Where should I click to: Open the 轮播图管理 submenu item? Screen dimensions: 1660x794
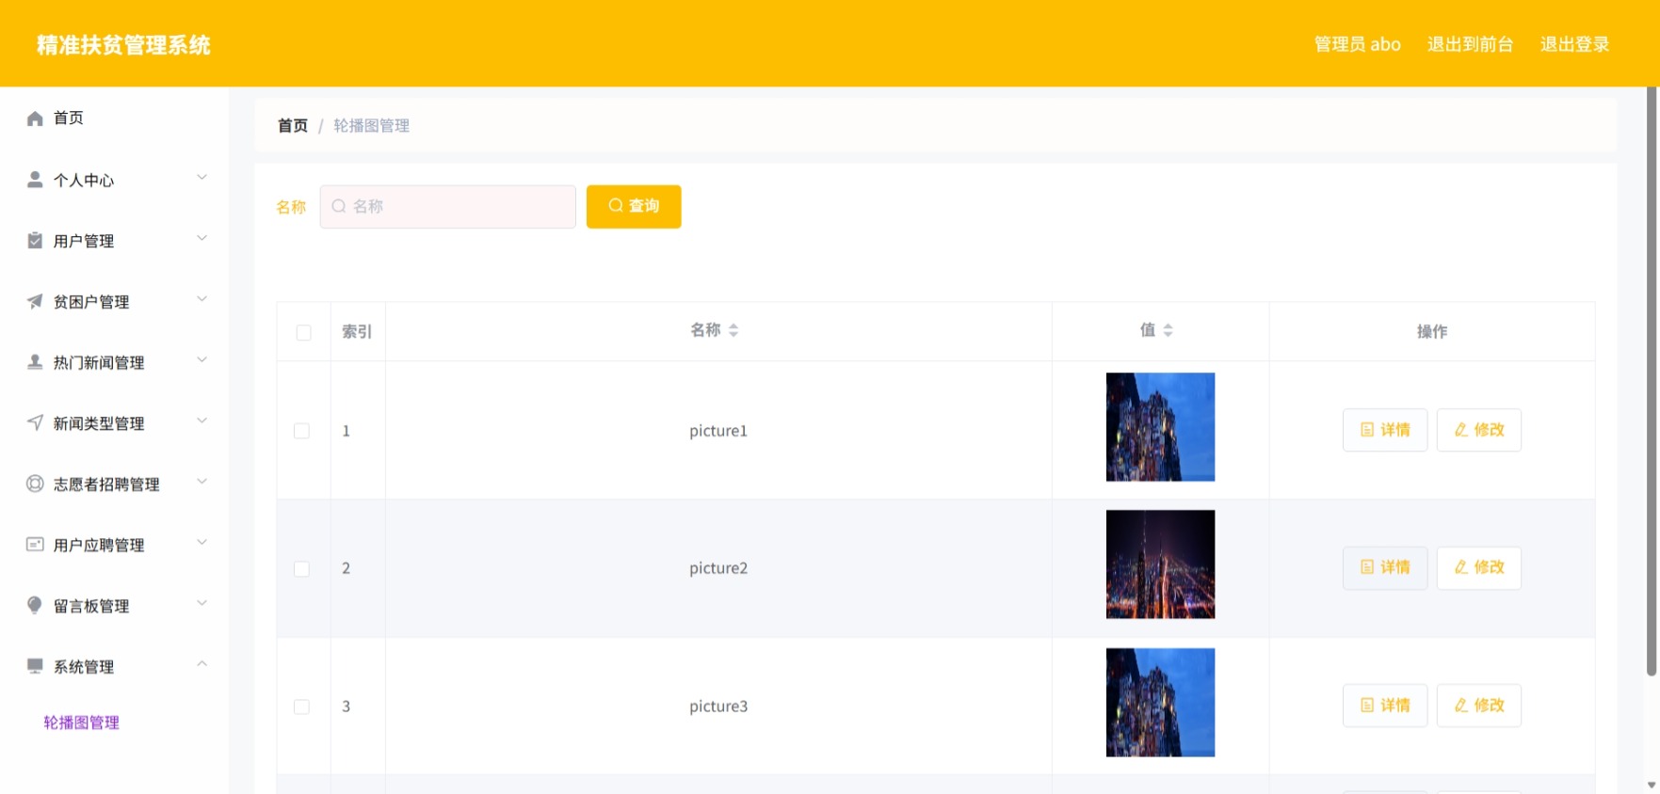click(82, 723)
